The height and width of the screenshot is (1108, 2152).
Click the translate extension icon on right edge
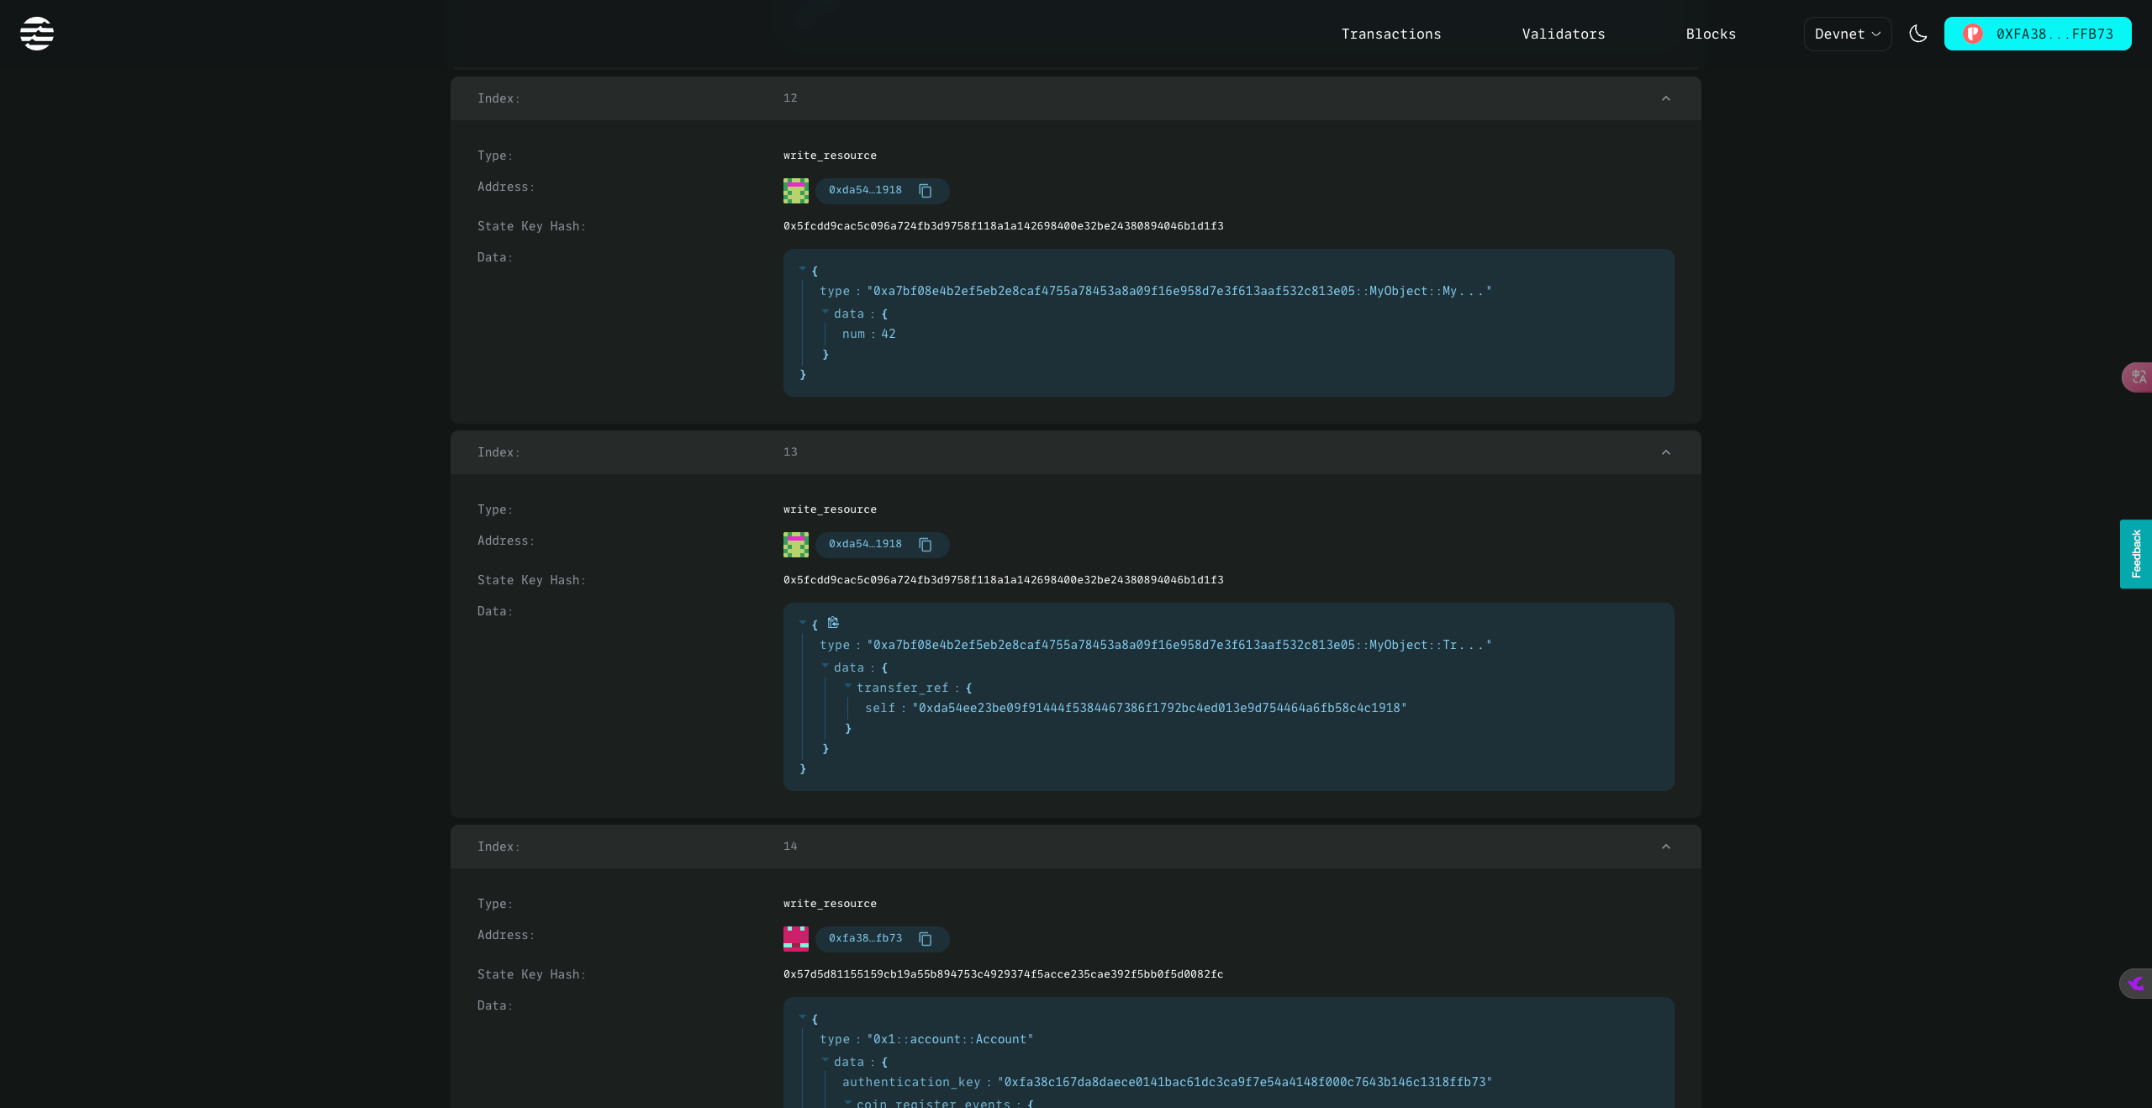click(x=2138, y=377)
